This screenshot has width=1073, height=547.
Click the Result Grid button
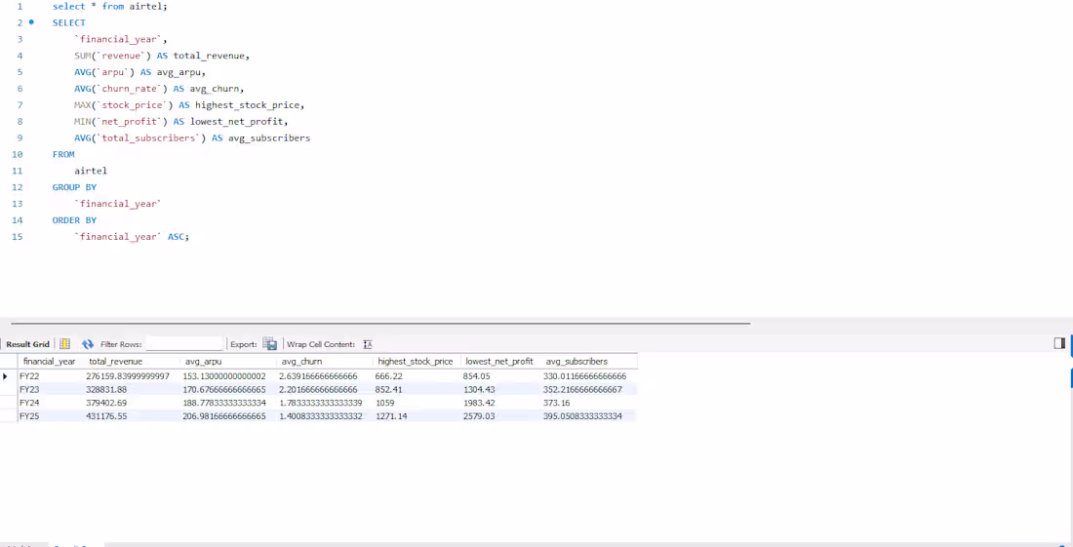(28, 344)
